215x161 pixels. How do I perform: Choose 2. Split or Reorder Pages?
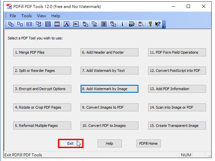click(42, 71)
